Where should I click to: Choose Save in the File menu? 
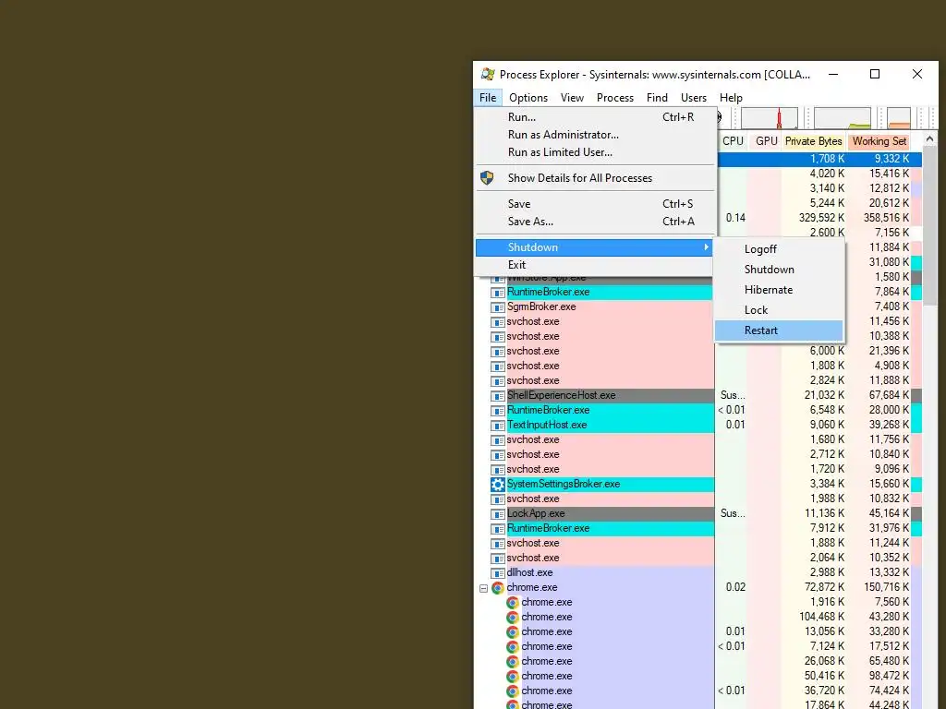[x=595, y=204]
